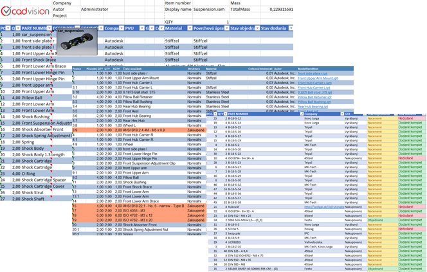Open the POZ. filter dropdown in the order table
This screenshot has height=272, width=427.
pyautogui.click(x=215, y=114)
